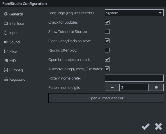Image resolution: width=166 pixels, height=134 pixels.
Task: Focus the Pattern name prefix field
Action: pos(134,78)
